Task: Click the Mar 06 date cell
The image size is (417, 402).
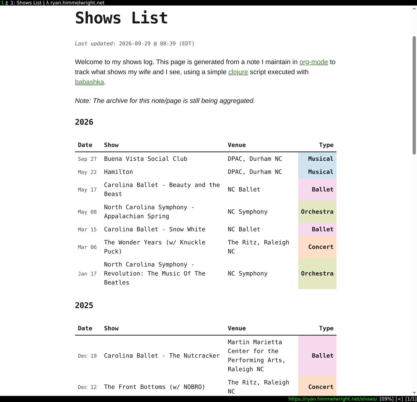Action: click(x=87, y=247)
